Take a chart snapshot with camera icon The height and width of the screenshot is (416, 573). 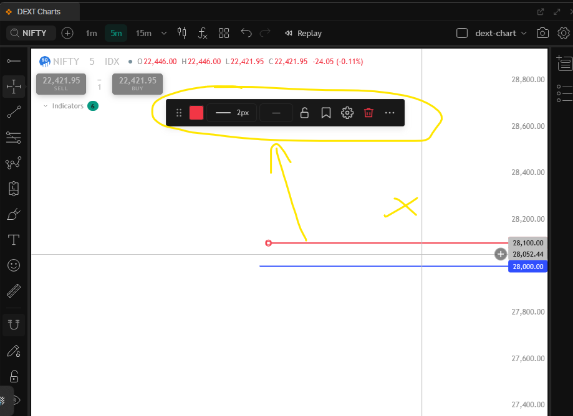(542, 33)
